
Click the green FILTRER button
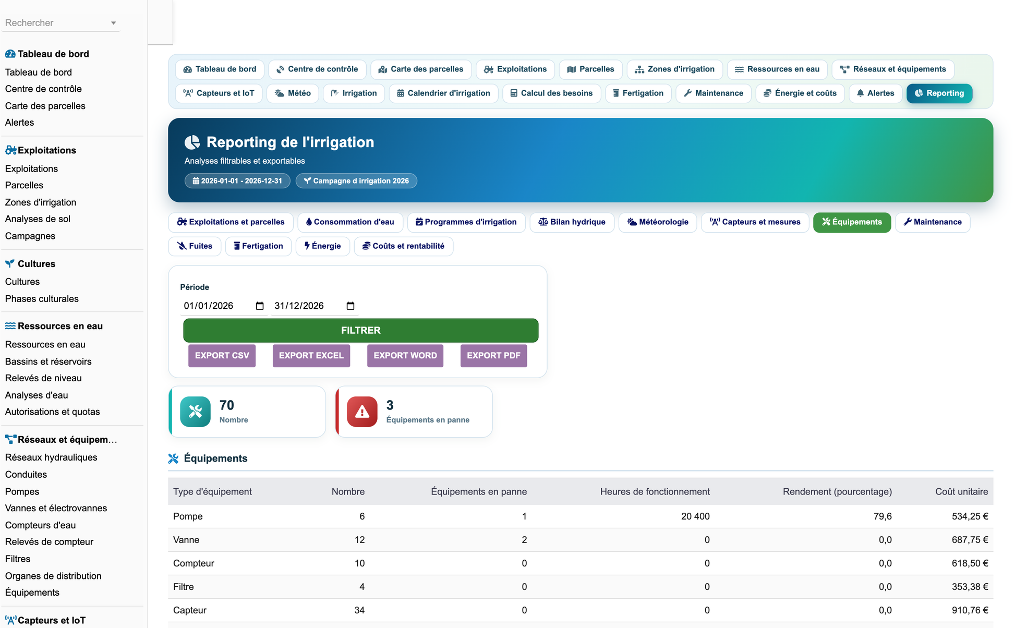[x=361, y=330]
